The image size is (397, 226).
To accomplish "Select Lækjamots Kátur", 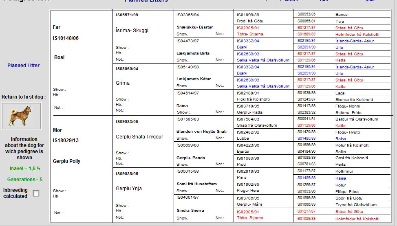I will (194, 79).
